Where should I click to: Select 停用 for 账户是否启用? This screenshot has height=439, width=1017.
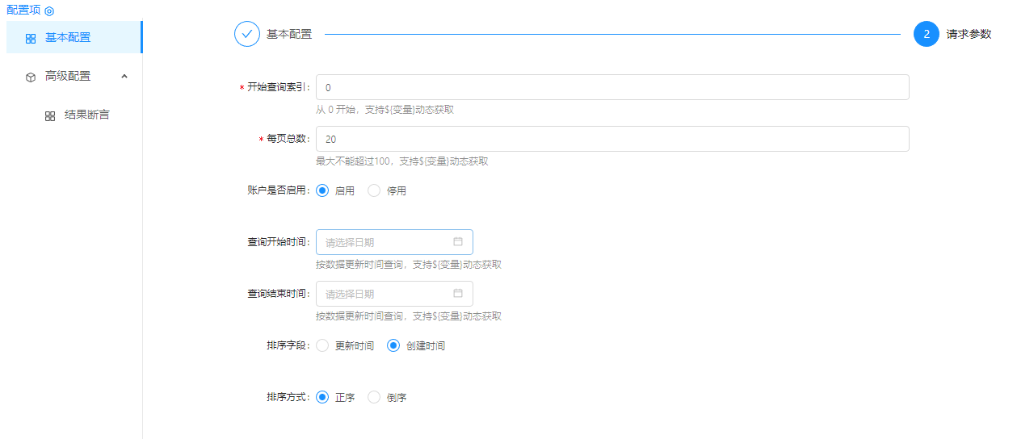tap(374, 191)
